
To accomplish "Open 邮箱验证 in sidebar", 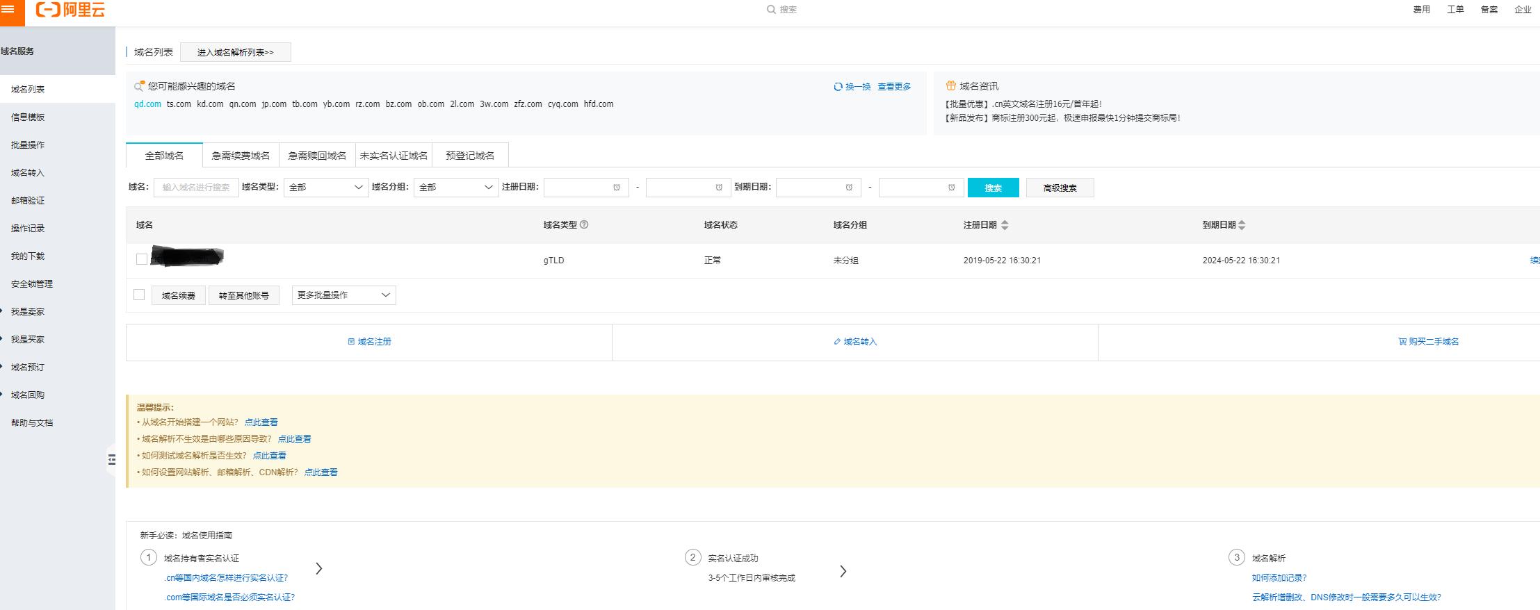I will tap(28, 201).
